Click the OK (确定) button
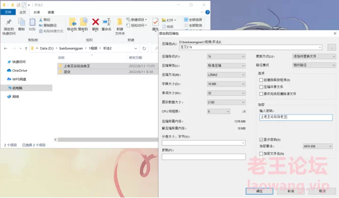 coord(259,191)
